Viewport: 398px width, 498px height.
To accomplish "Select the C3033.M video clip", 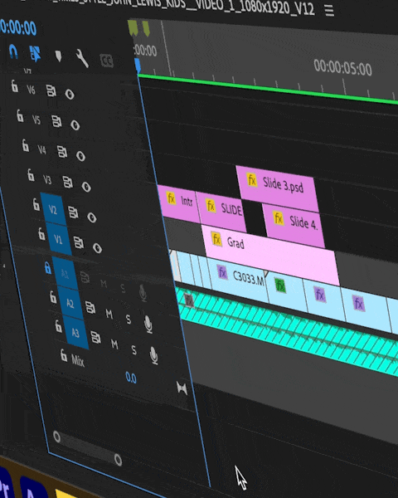I will 236,280.
